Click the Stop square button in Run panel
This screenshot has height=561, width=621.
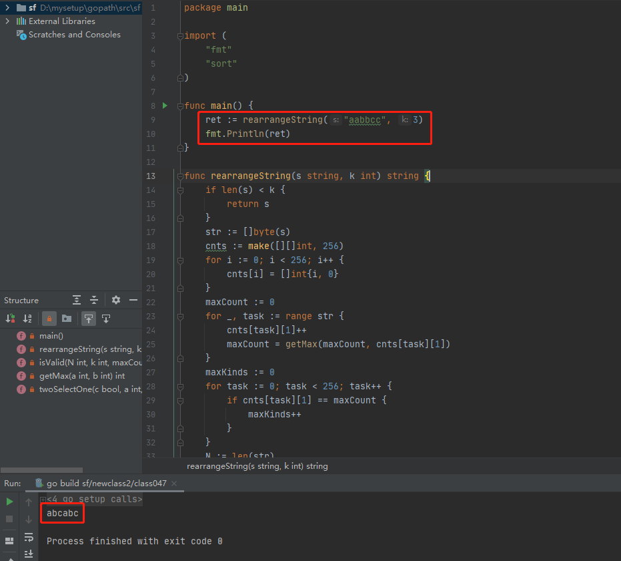pyautogui.click(x=9, y=519)
